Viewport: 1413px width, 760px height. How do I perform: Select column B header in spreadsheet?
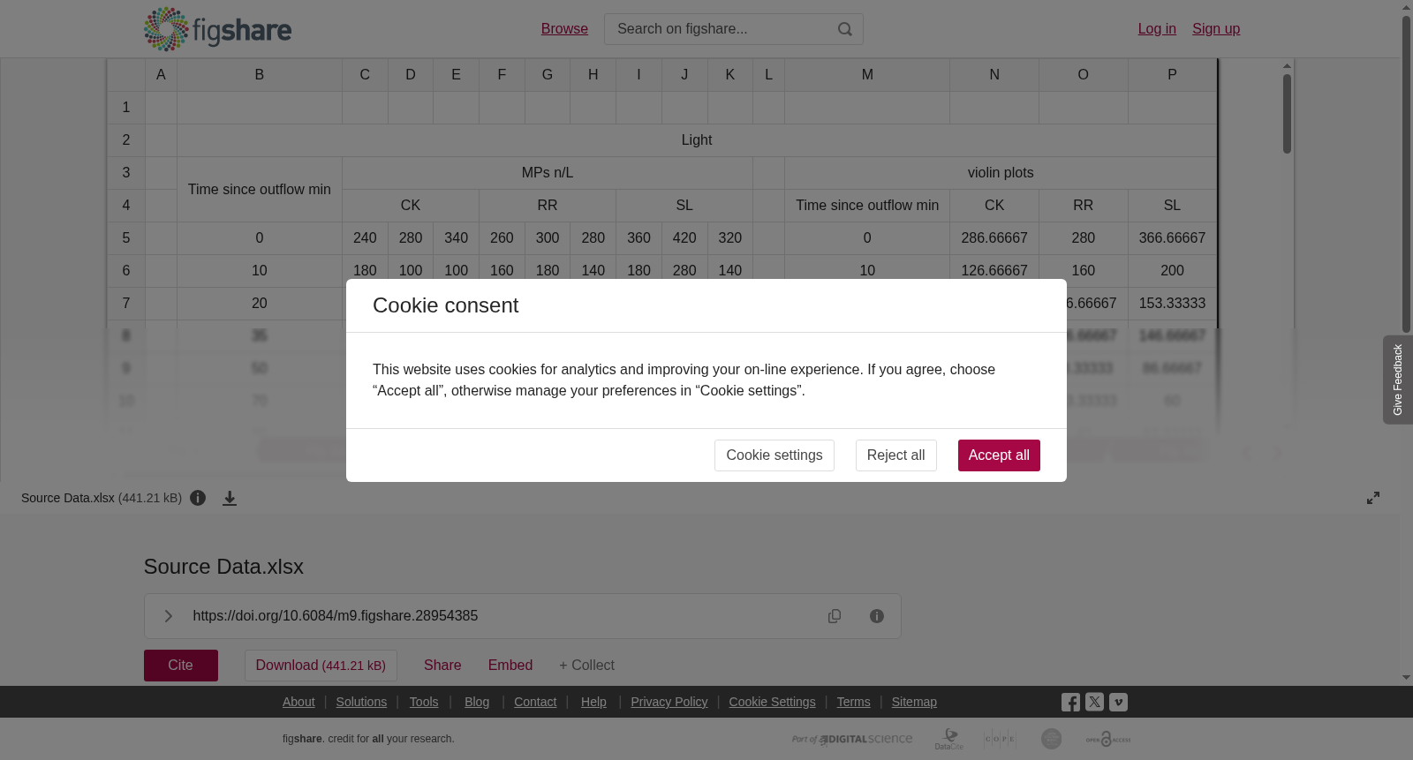(260, 75)
